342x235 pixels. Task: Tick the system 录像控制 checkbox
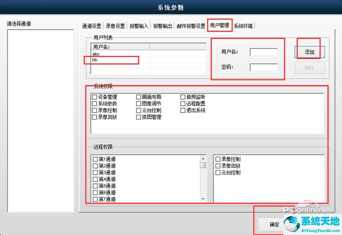[94, 110]
